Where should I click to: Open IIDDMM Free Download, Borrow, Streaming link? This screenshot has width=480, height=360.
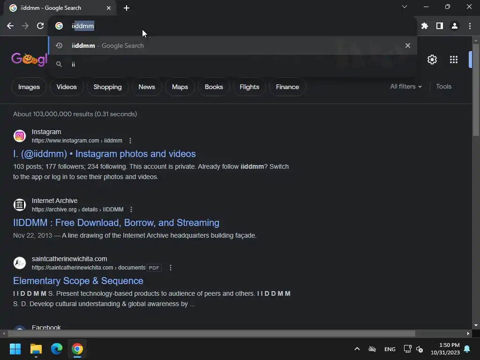tap(116, 223)
